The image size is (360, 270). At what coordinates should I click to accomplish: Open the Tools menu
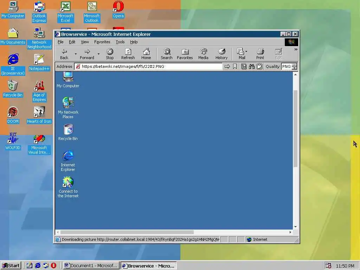[x=120, y=42]
